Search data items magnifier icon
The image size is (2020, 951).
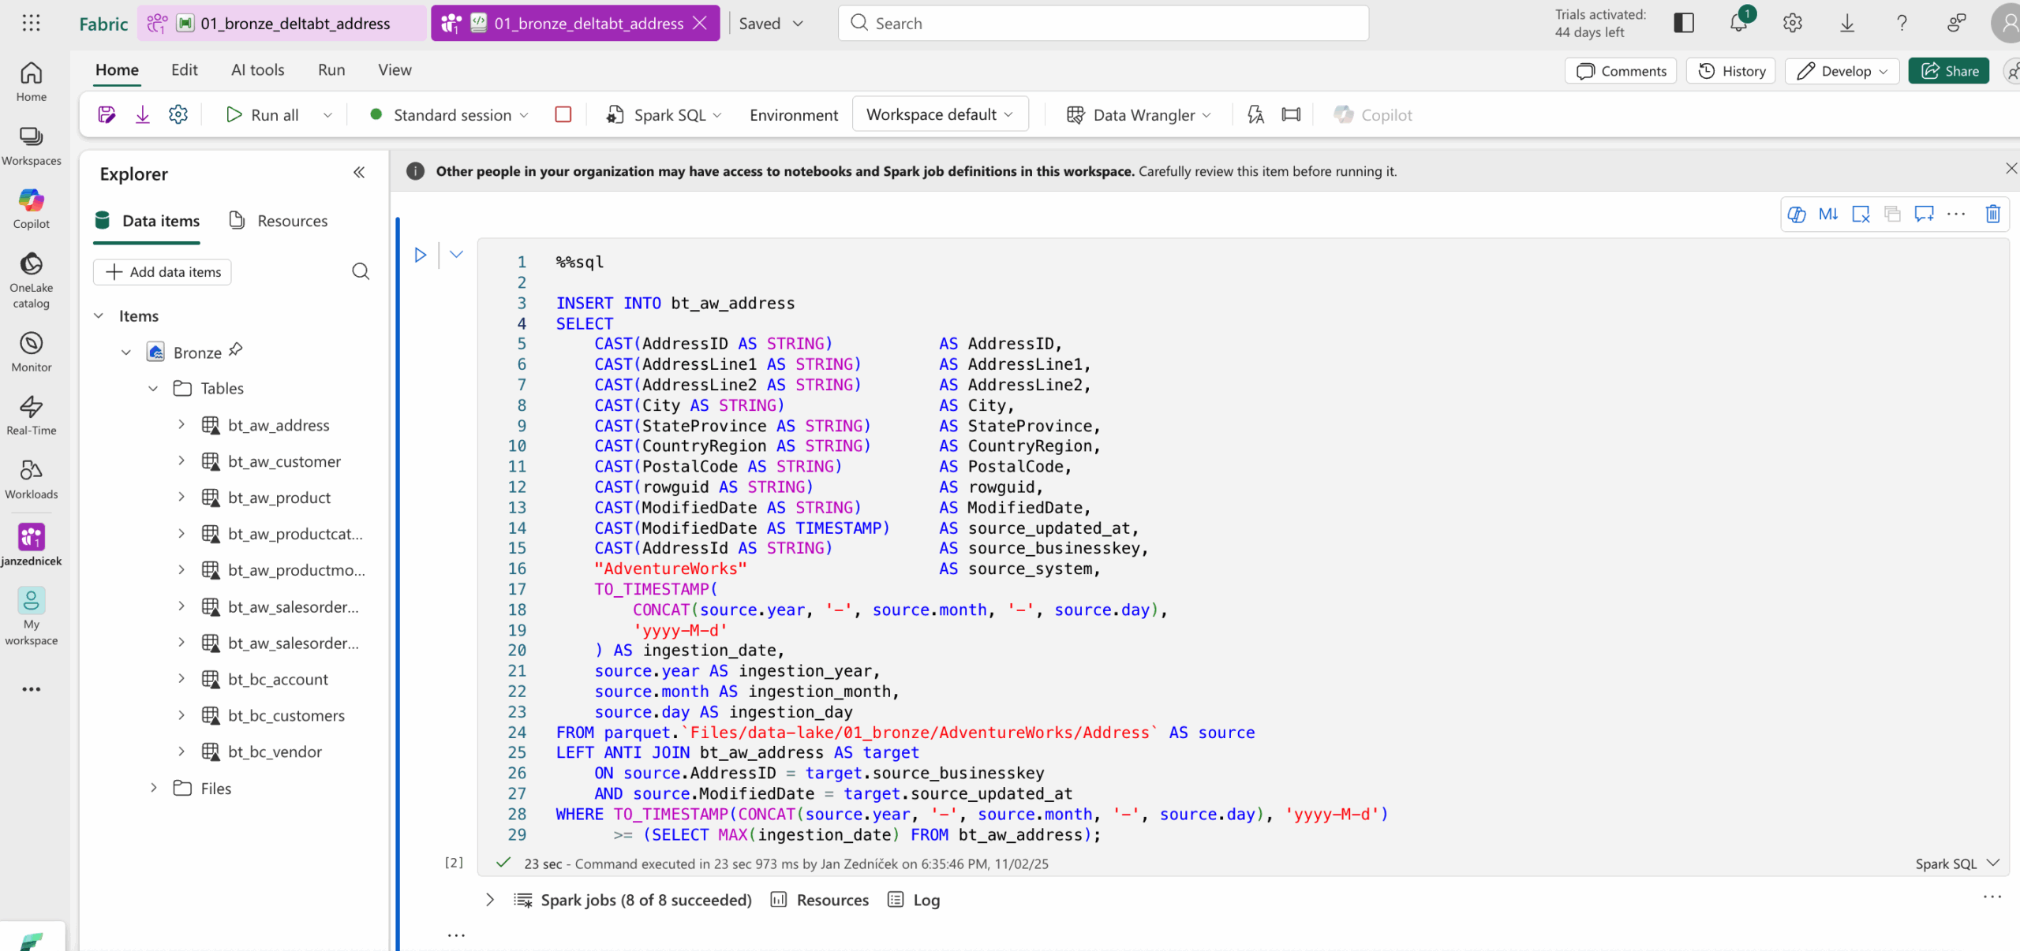tap(361, 272)
